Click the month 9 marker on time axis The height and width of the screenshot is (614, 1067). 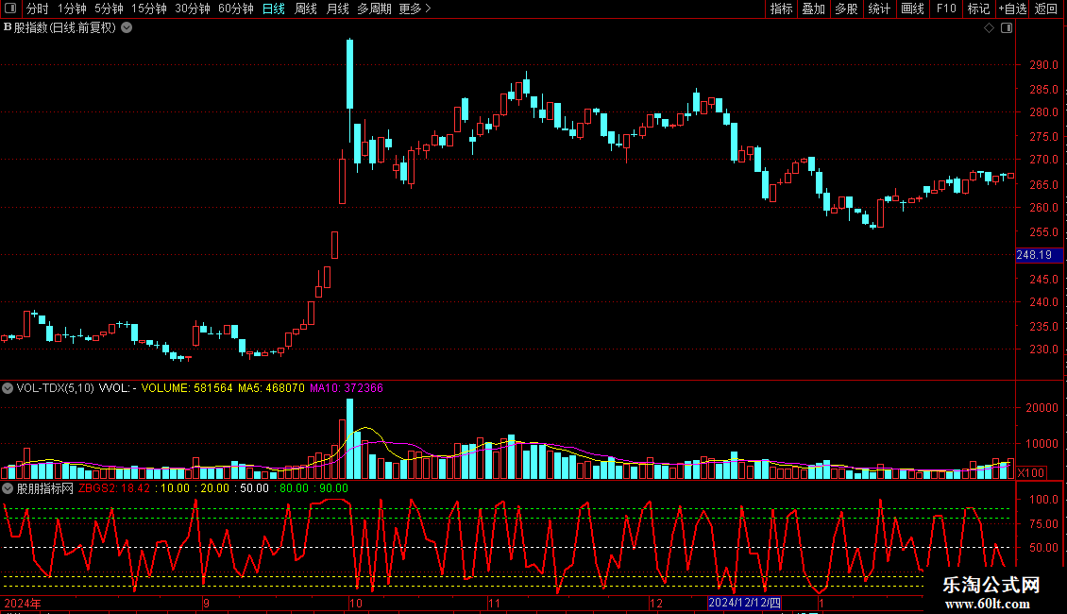coord(206,604)
